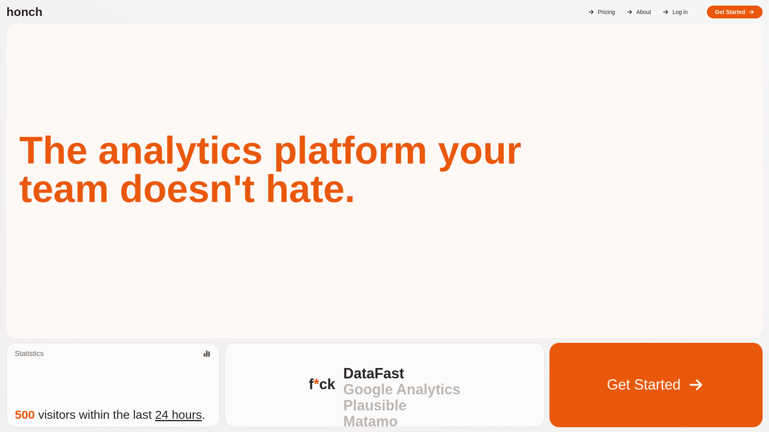The width and height of the screenshot is (769, 432).
Task: Click the large arrow icon on orange card
Action: coord(696,385)
